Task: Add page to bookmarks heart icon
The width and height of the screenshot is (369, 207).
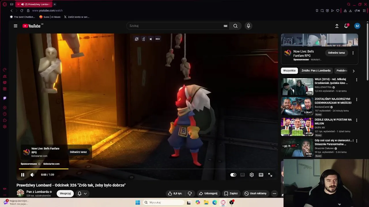Action: pos(338,11)
